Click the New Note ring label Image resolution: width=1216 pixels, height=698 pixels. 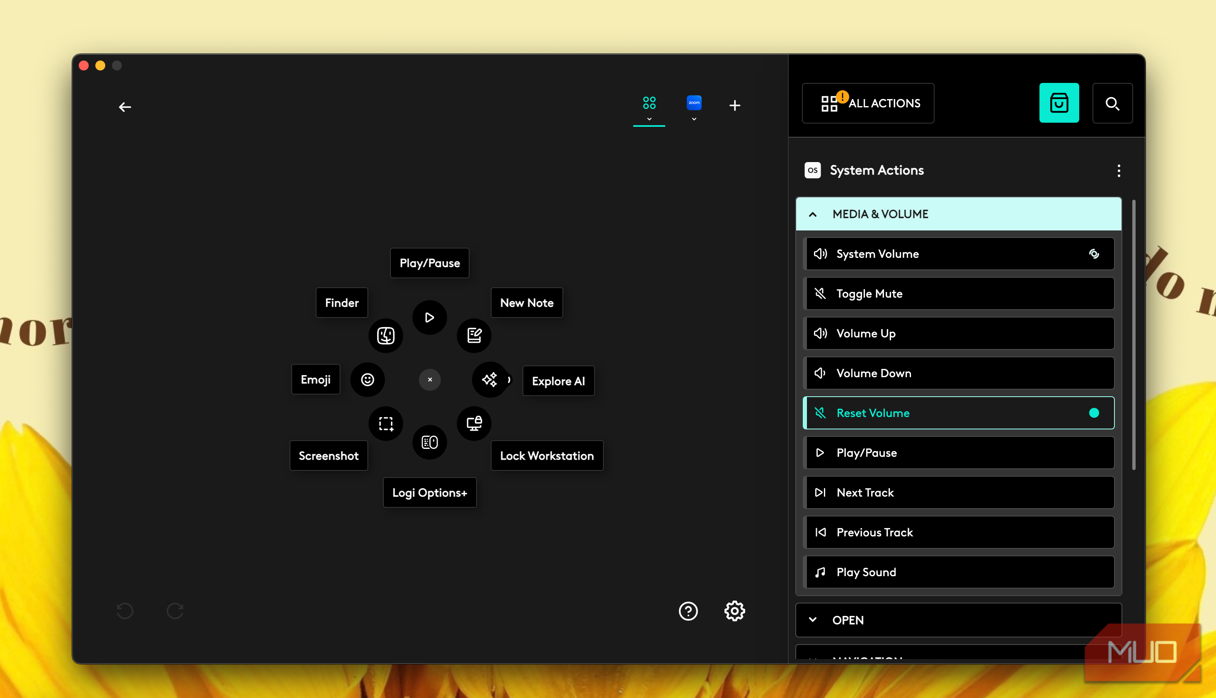527,303
